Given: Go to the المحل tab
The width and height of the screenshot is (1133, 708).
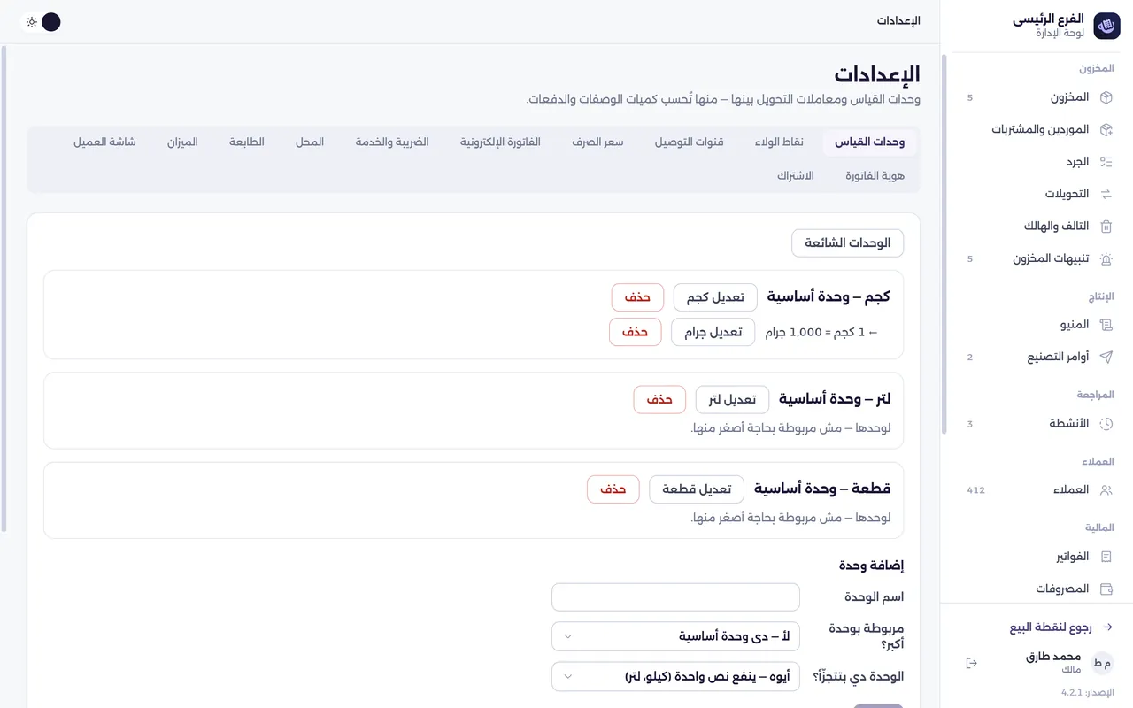Looking at the screenshot, I should [310, 142].
